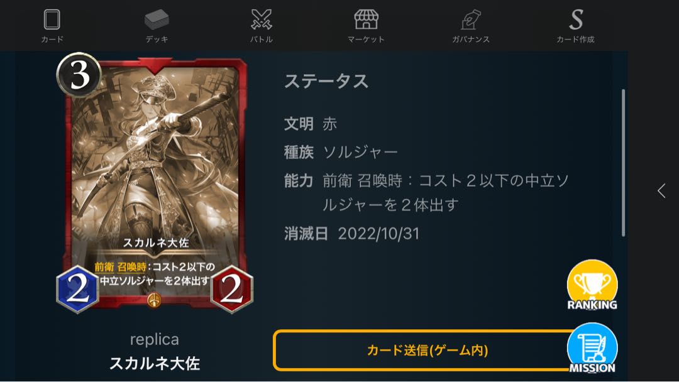679x382 pixels.
Task: Open the カード作成 S icon
Action: tap(575, 20)
